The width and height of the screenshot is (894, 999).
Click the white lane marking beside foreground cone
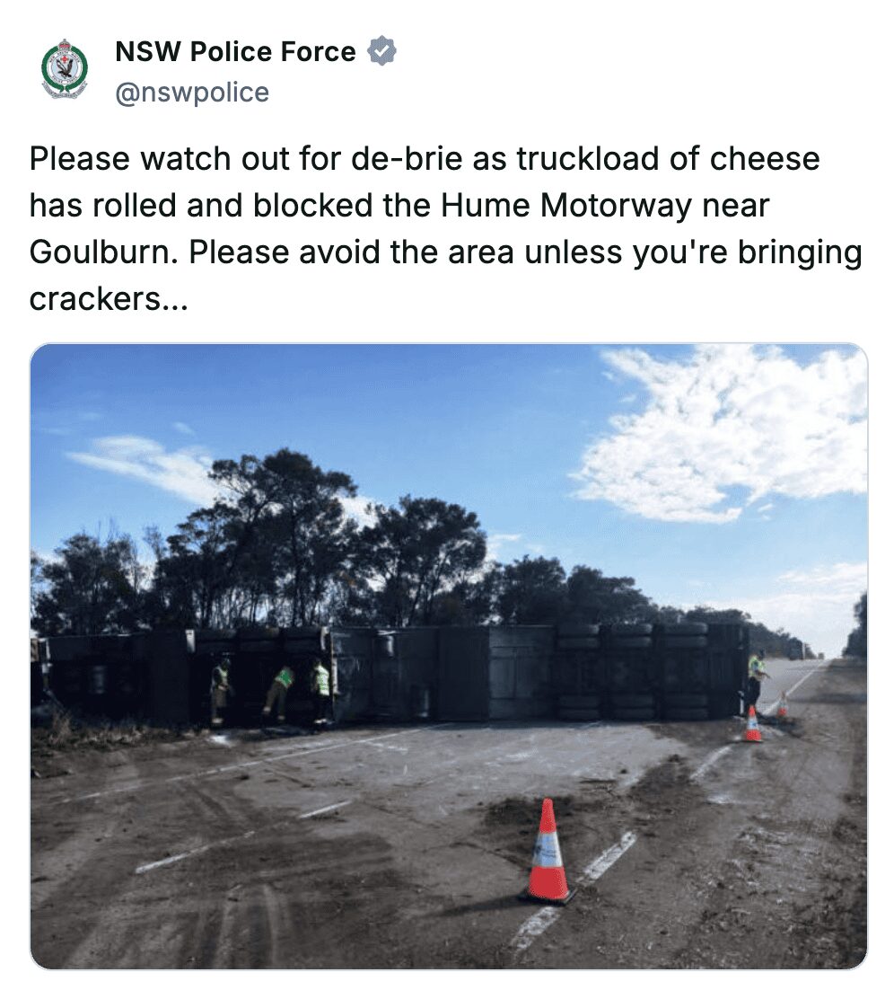608,855
